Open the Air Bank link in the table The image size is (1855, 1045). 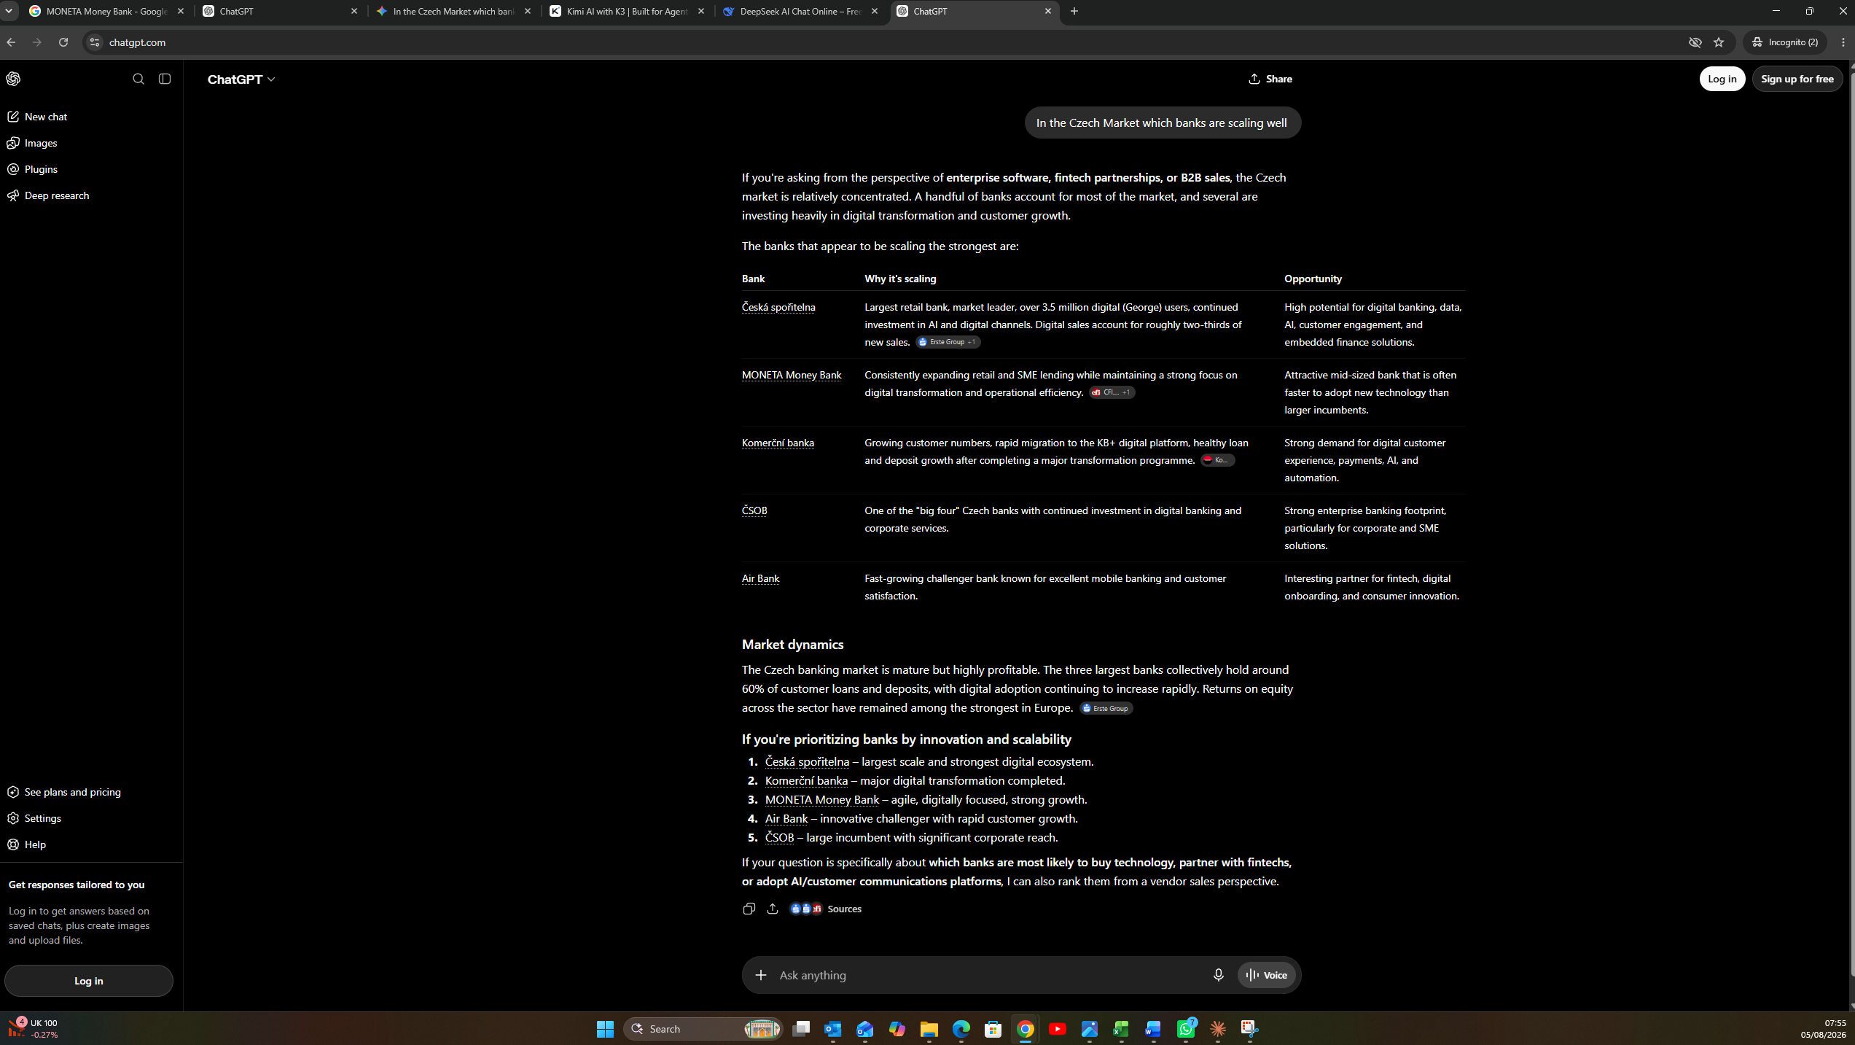pos(760,578)
